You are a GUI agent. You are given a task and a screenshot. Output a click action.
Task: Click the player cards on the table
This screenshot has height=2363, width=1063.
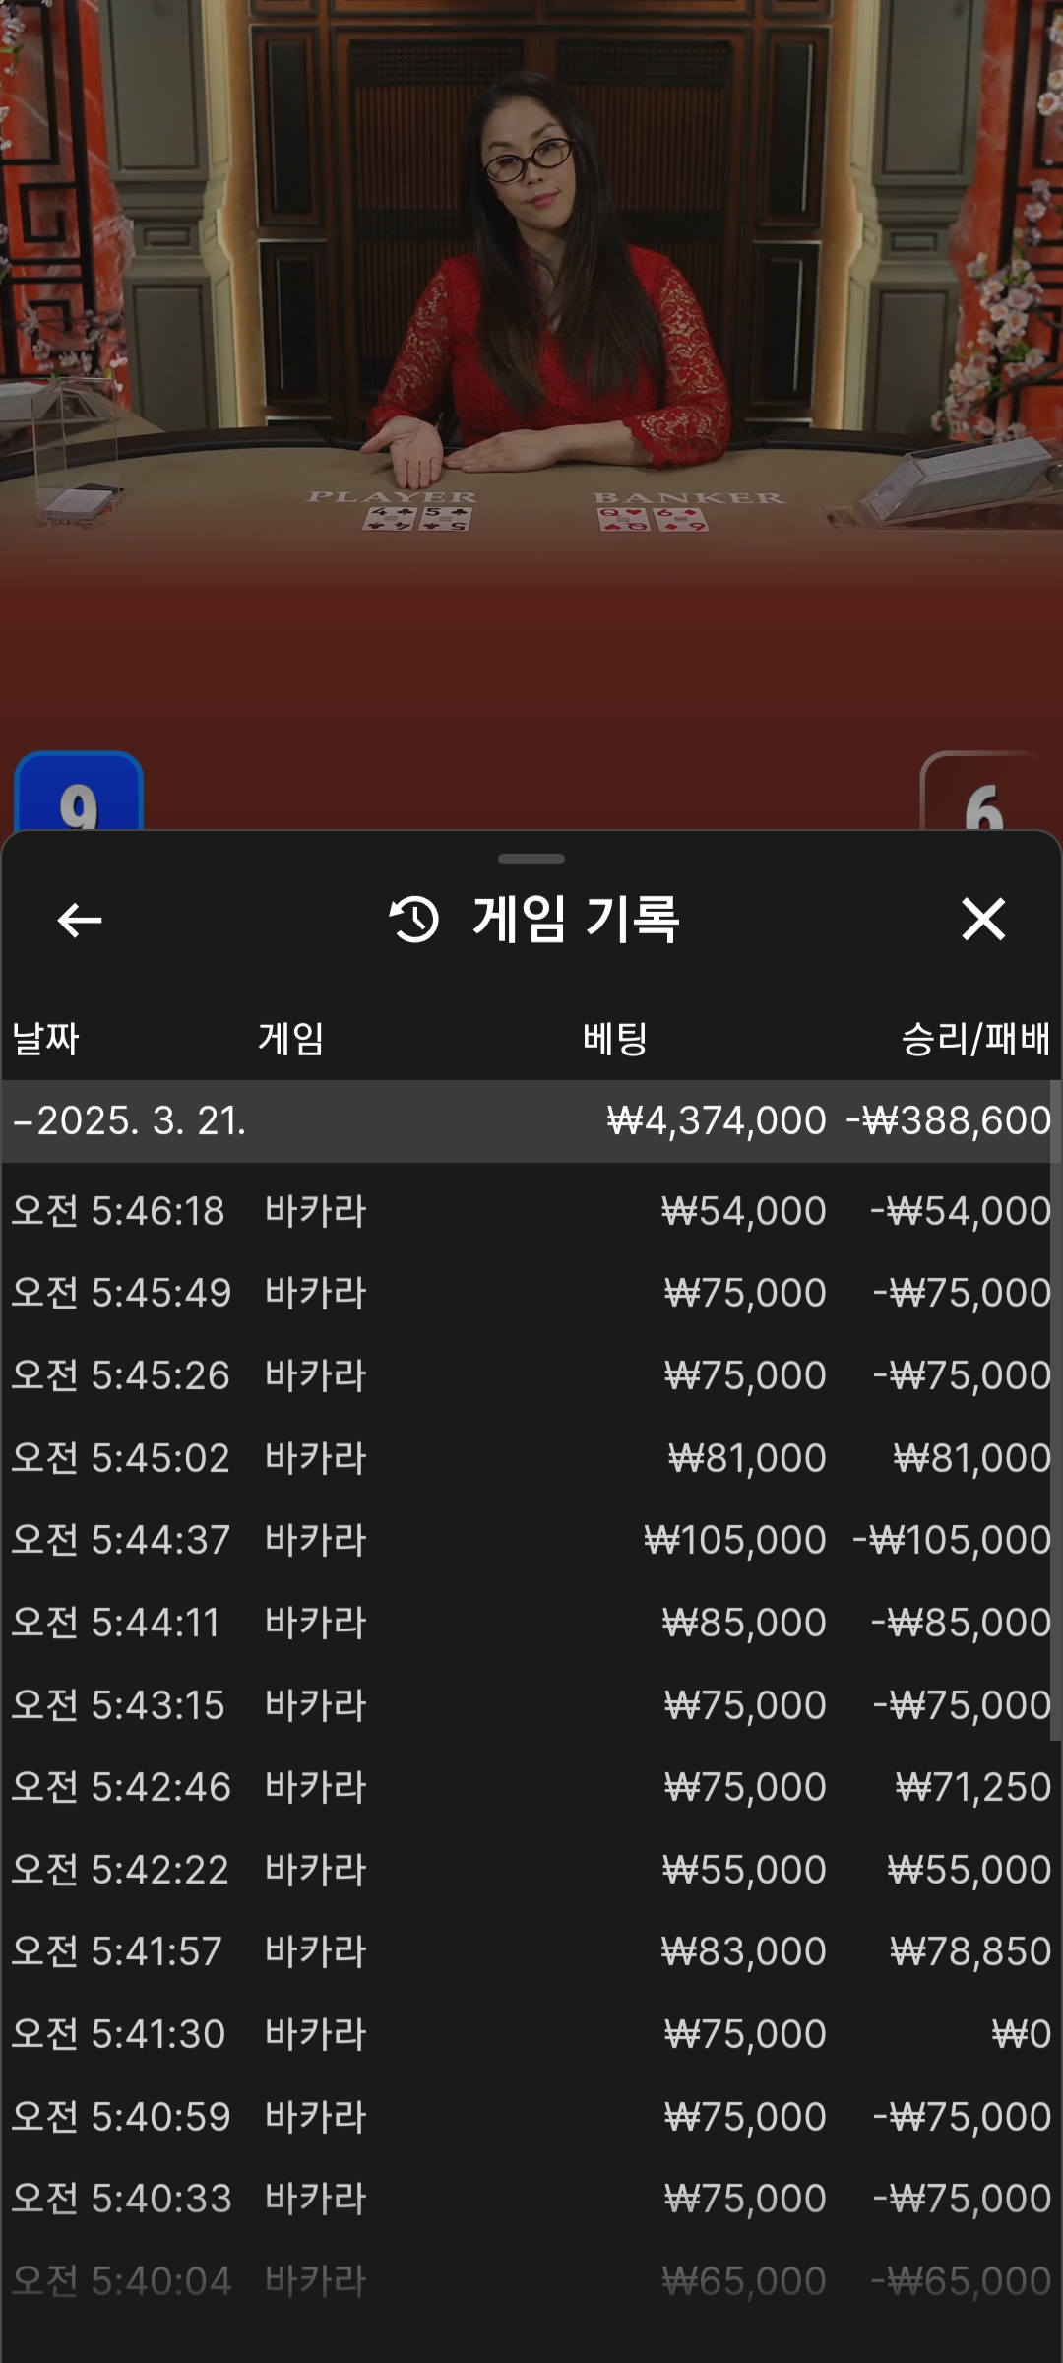point(418,518)
